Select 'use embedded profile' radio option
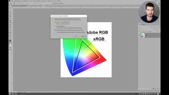 click(56, 28)
